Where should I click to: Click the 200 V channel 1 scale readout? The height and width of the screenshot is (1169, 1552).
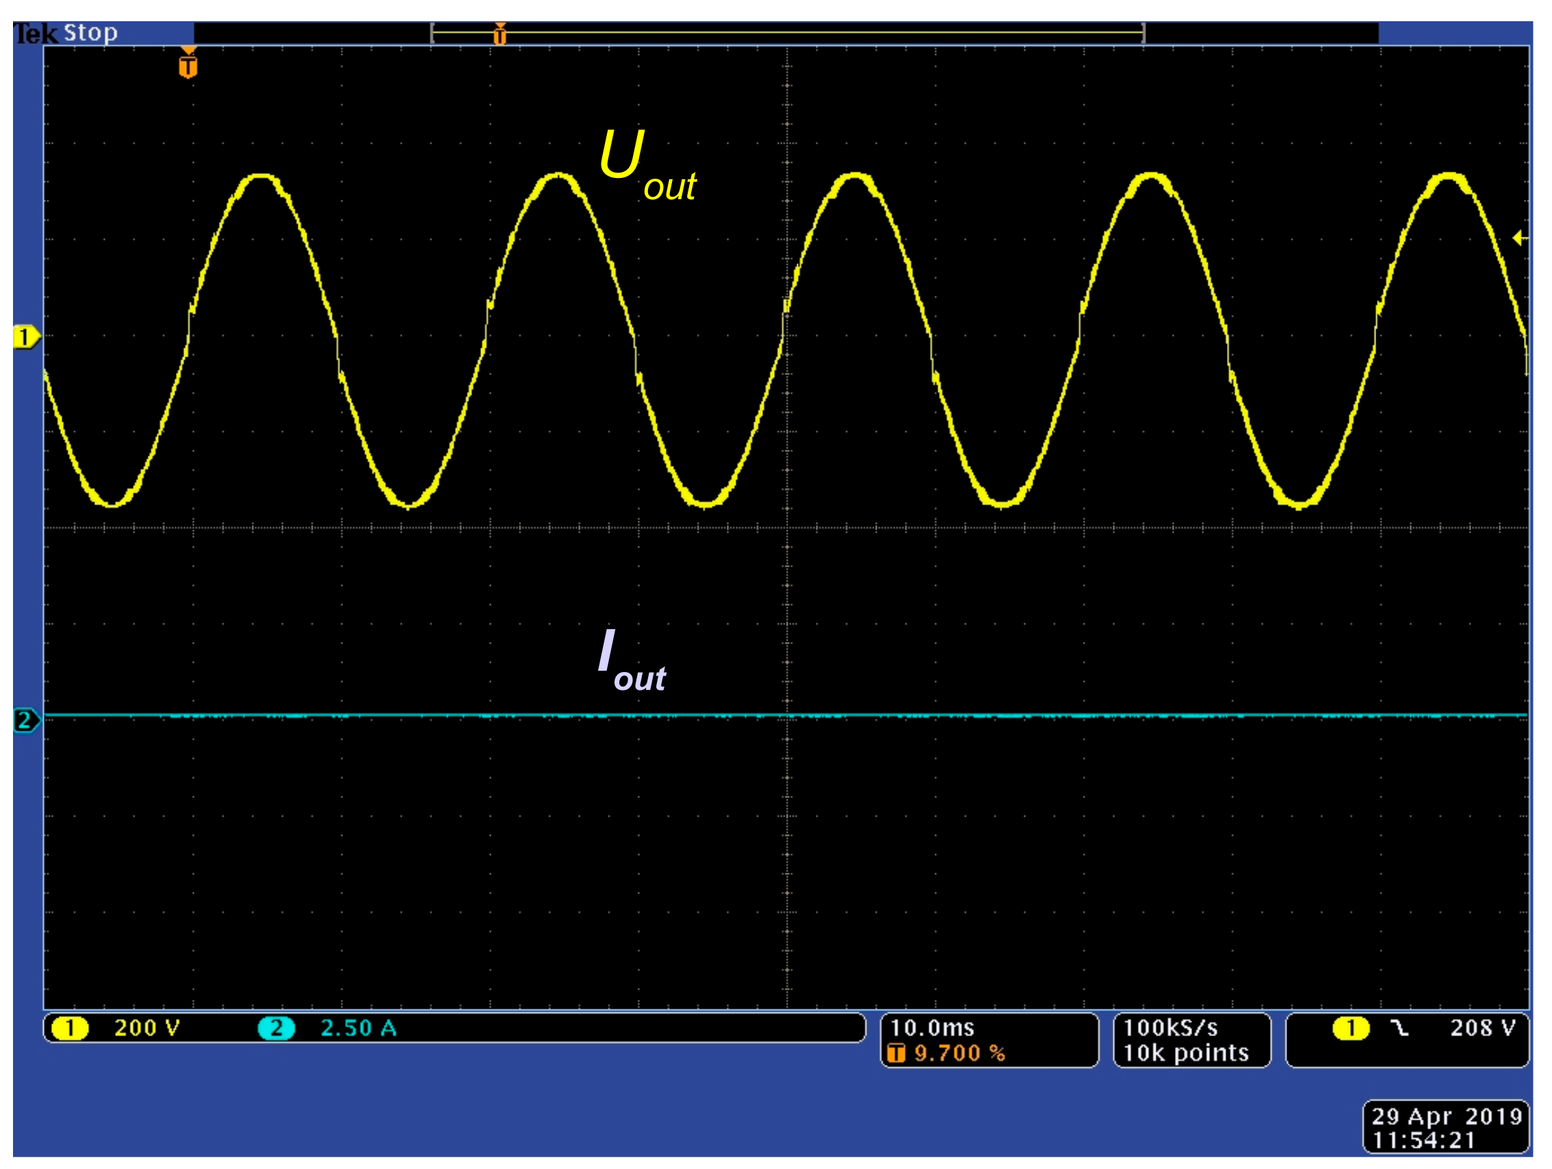147,1029
